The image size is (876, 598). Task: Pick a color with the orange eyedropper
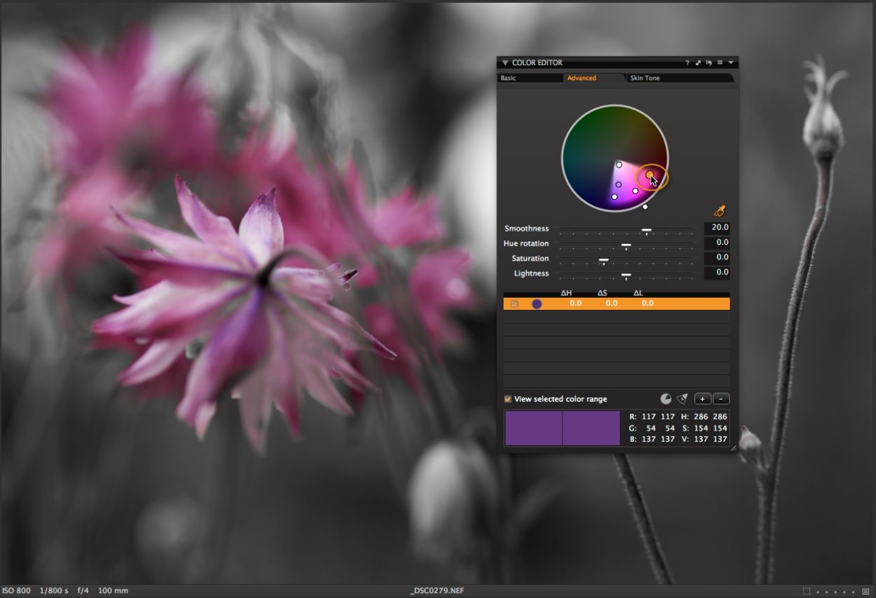pyautogui.click(x=720, y=210)
